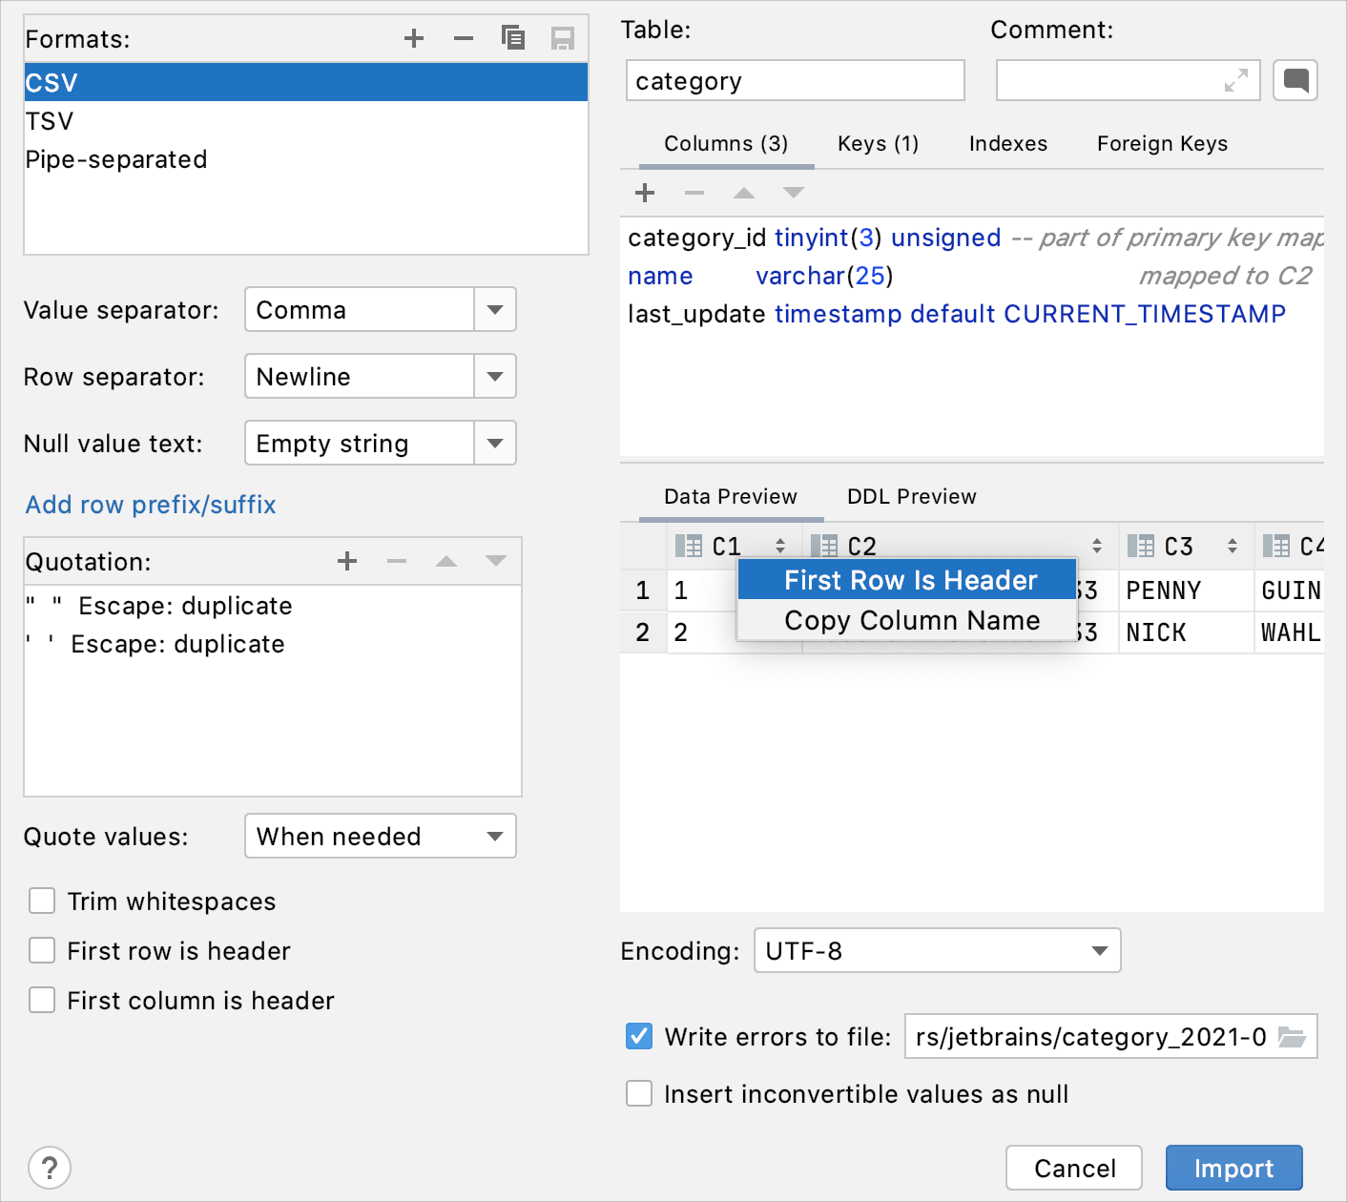The width and height of the screenshot is (1347, 1202).
Task: Duplicate the CSV format
Action: [x=513, y=38]
